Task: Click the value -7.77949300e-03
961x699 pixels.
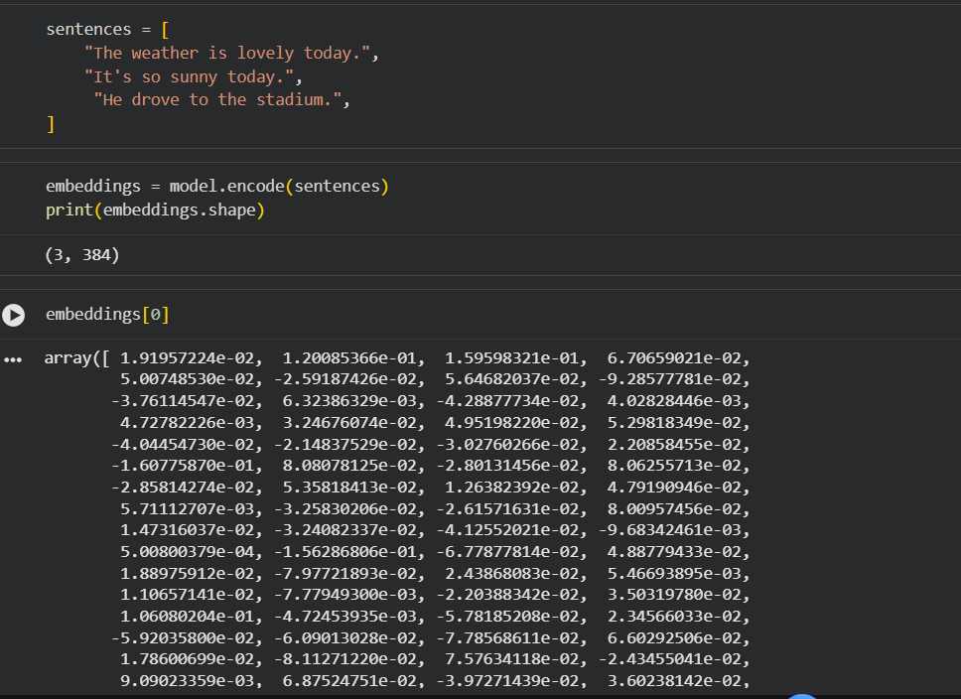Action: (345, 595)
